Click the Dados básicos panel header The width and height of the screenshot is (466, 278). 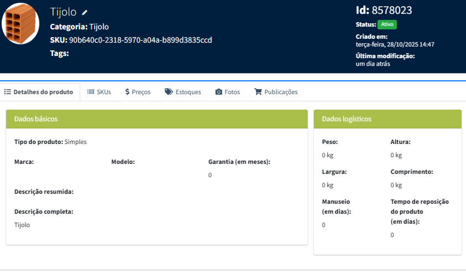pyautogui.click(x=157, y=119)
